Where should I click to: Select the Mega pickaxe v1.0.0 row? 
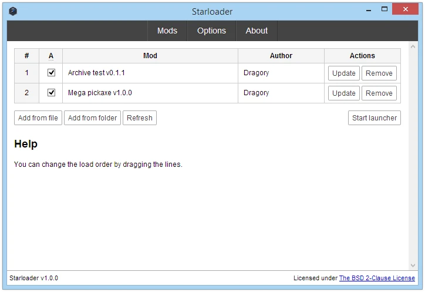pos(207,93)
